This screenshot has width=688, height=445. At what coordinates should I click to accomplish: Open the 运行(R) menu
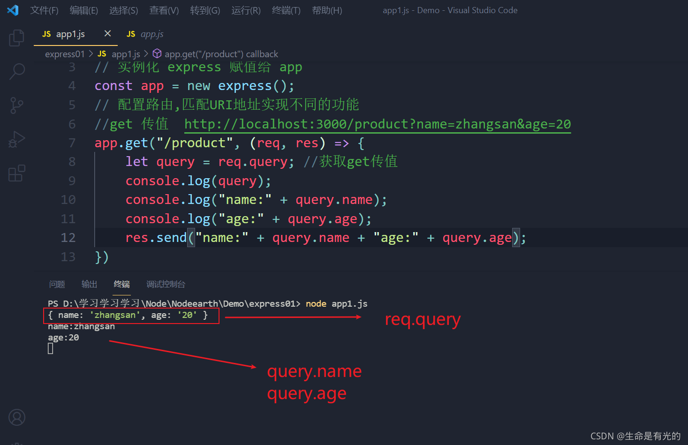pyautogui.click(x=246, y=10)
